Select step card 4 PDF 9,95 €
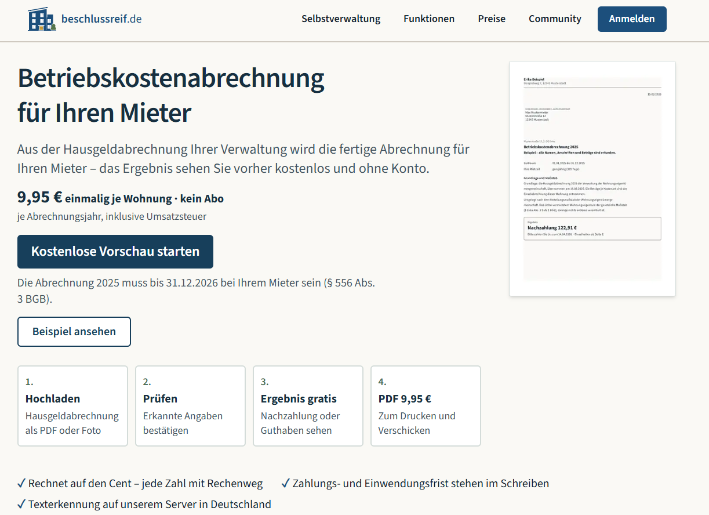 click(x=426, y=406)
